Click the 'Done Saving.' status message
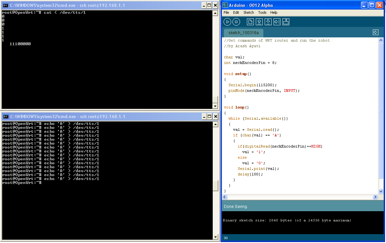This screenshot has width=386, height=243. tap(236, 207)
